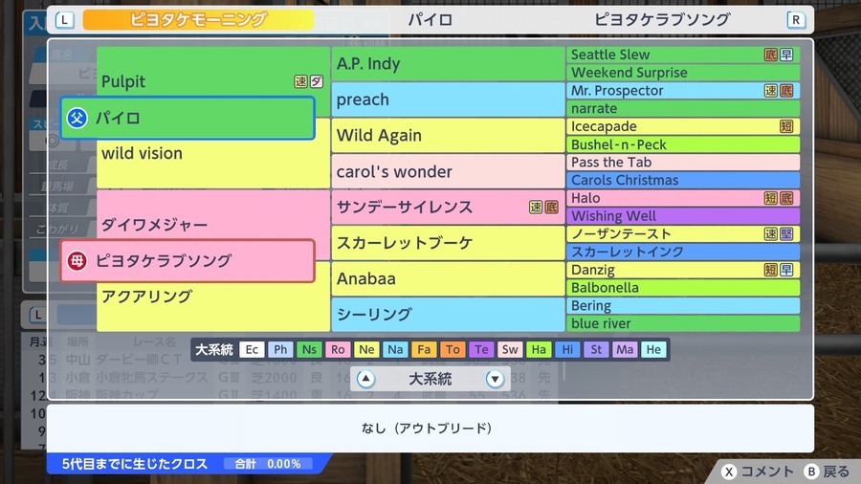Open the コメント comment option
Screen dimensions: 861x484
point(759,472)
